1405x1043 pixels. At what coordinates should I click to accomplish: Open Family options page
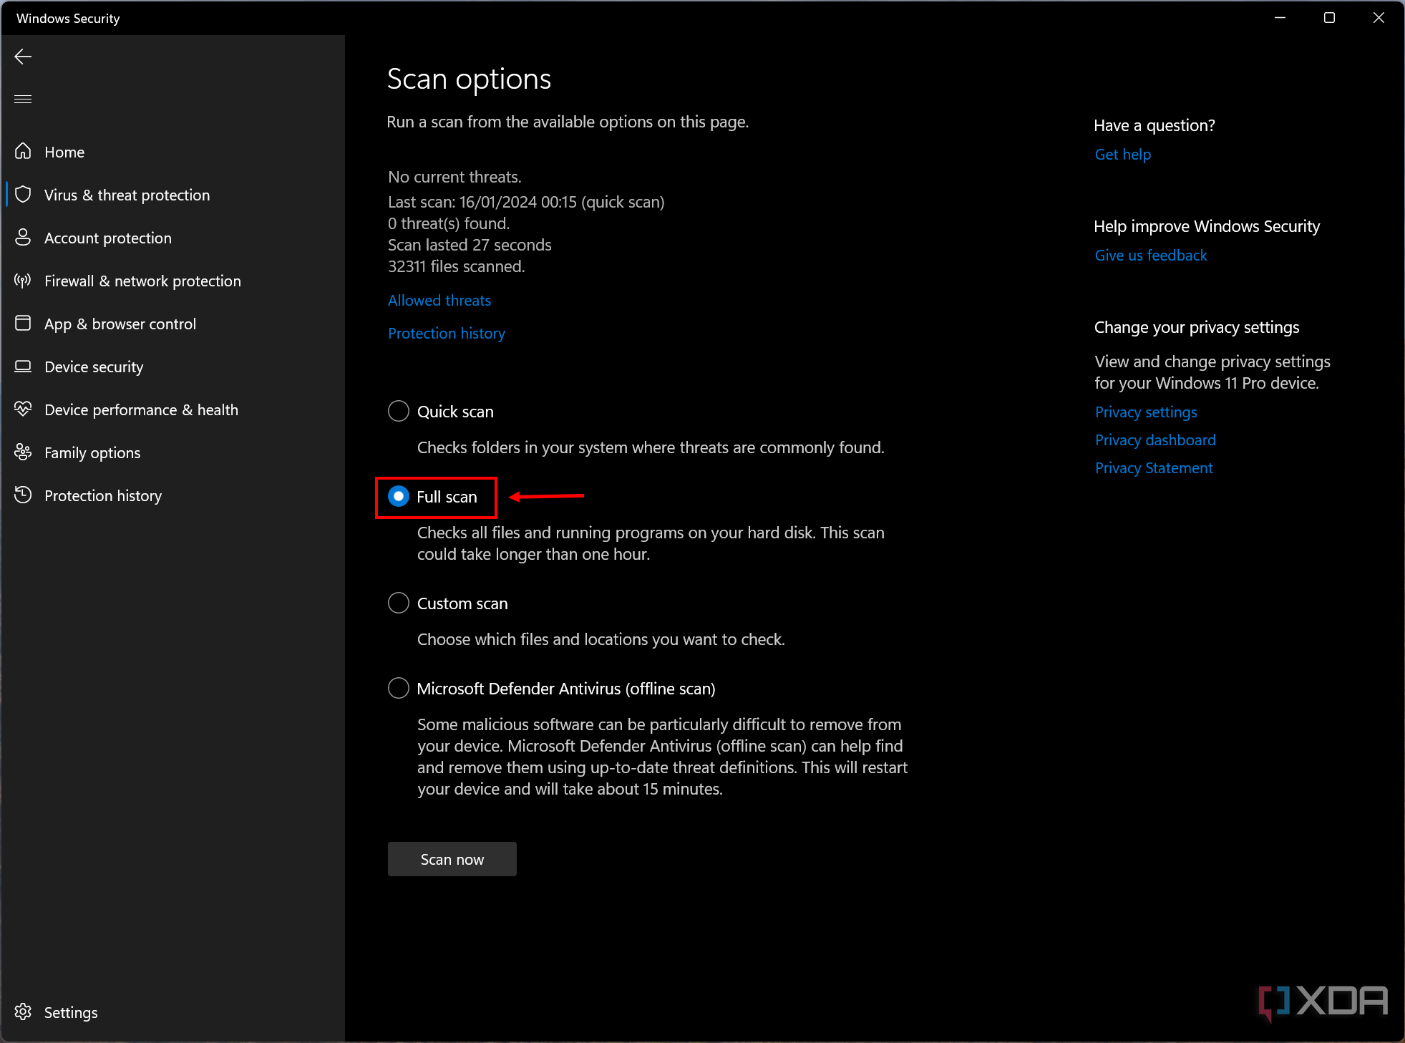click(172, 452)
